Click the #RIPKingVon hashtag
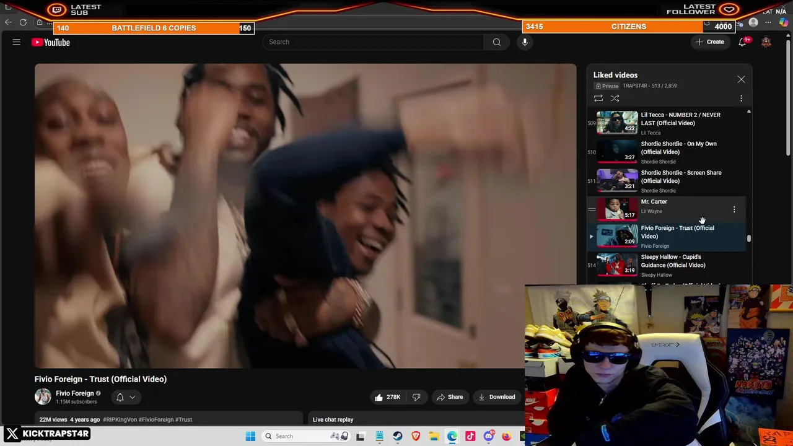793x446 pixels. [120, 419]
